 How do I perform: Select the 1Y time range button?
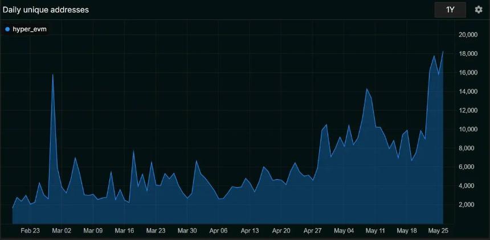pos(450,10)
